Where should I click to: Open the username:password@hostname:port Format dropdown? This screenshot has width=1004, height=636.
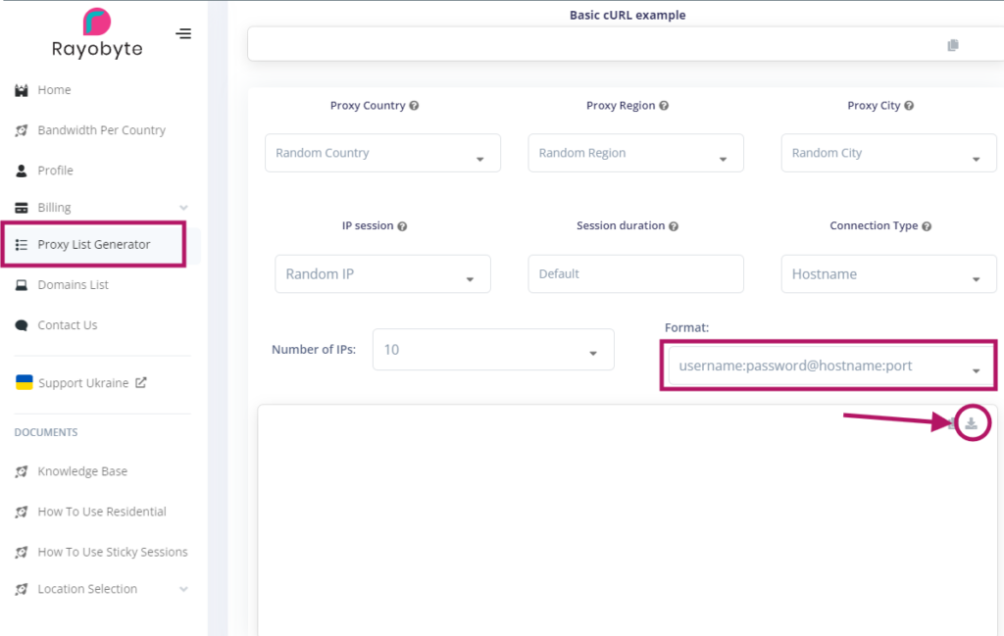(x=828, y=366)
